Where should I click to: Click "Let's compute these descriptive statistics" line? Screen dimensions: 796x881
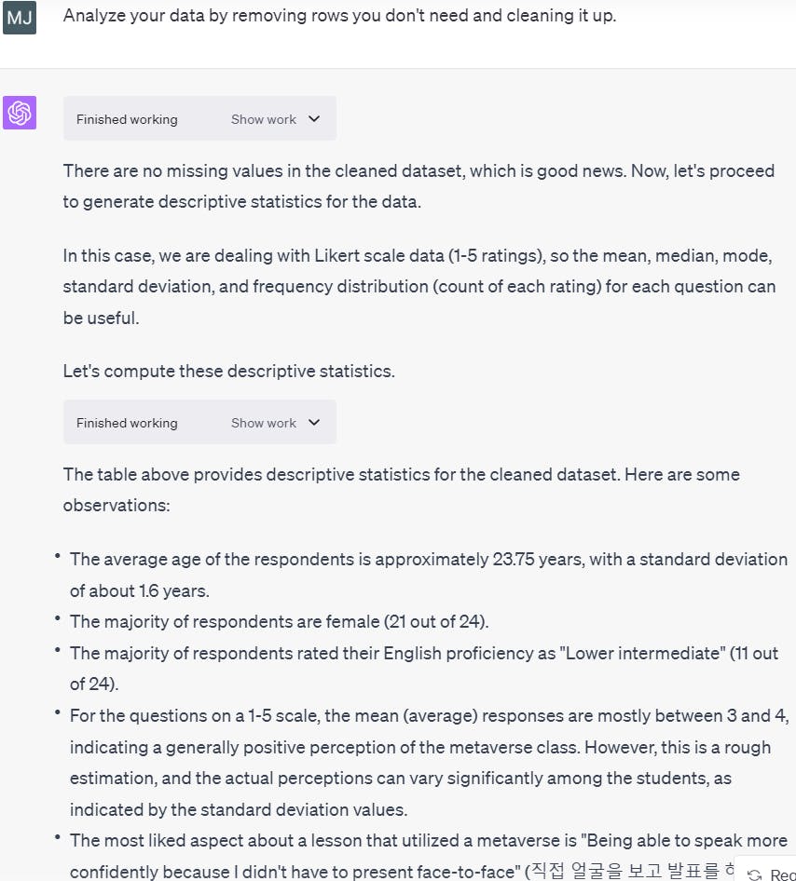coord(228,371)
